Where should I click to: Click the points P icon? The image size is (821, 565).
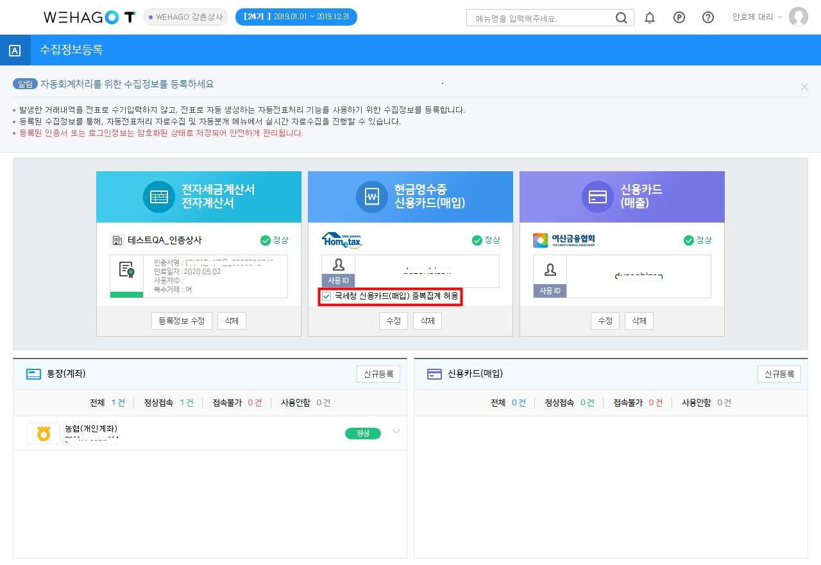pos(679,18)
